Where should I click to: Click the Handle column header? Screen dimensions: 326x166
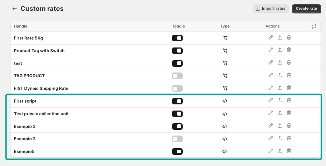(x=21, y=26)
